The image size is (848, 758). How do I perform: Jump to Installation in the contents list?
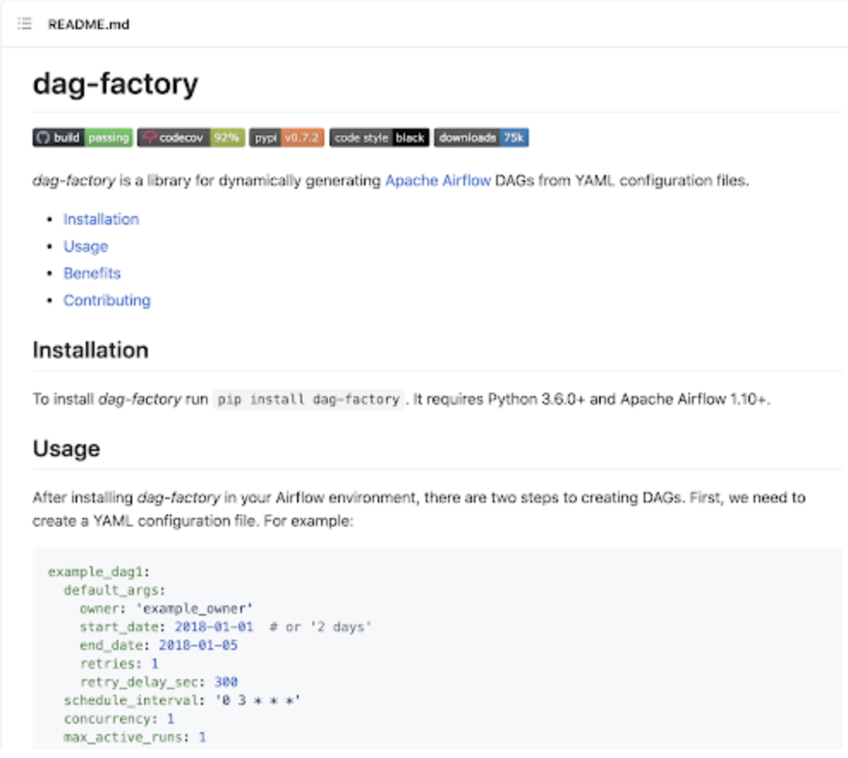click(100, 220)
